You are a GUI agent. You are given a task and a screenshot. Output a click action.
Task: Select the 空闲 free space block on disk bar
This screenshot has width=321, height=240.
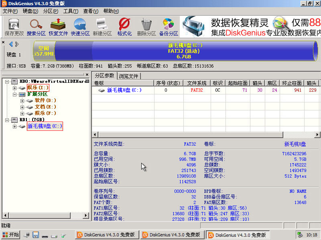pyautogui.click(x=45, y=51)
